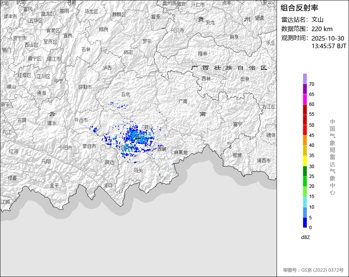The width and height of the screenshot is (349, 277).
Task: Click the 绿春 map label
Action: pos(13,178)
